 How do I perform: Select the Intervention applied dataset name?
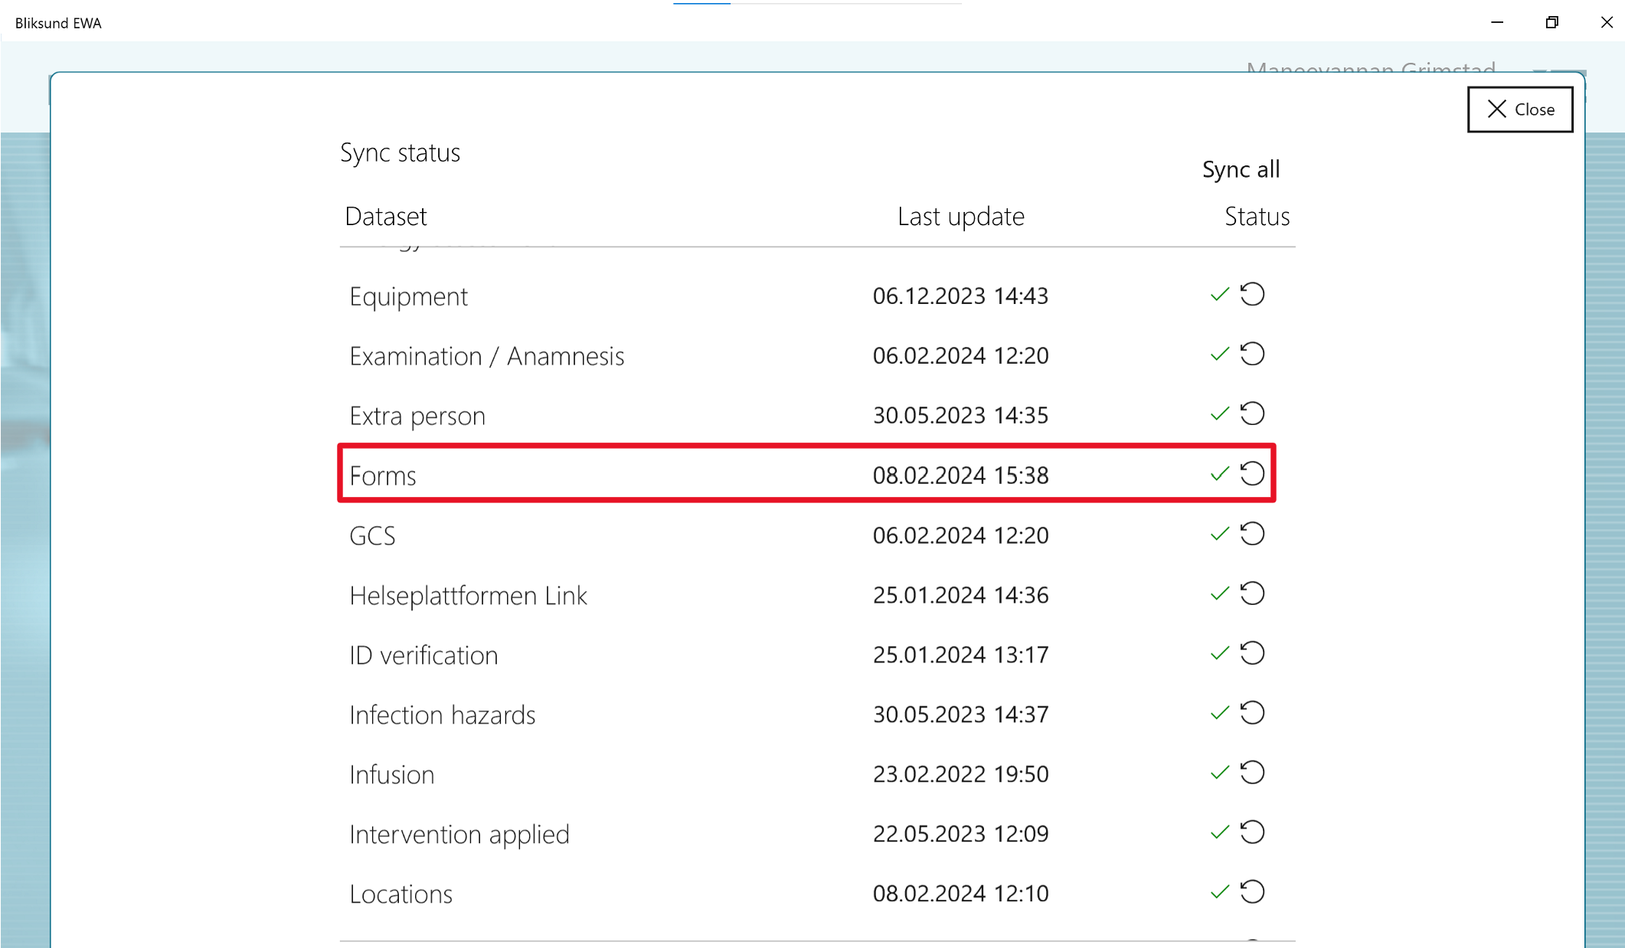click(x=459, y=834)
